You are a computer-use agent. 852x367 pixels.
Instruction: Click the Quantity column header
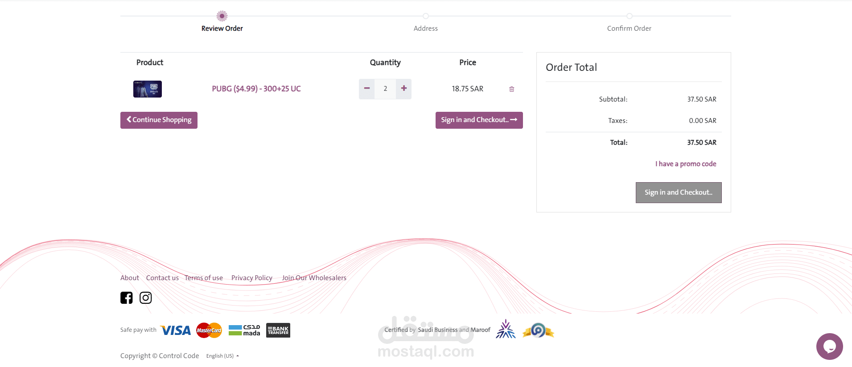385,62
